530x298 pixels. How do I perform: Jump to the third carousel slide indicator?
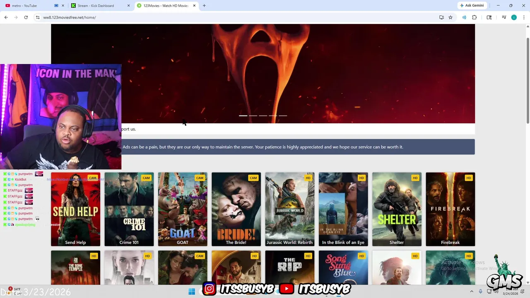coord(263,116)
